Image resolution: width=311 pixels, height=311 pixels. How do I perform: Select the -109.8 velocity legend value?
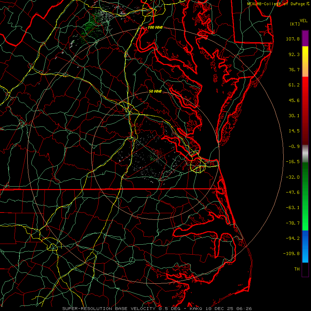point(292,254)
